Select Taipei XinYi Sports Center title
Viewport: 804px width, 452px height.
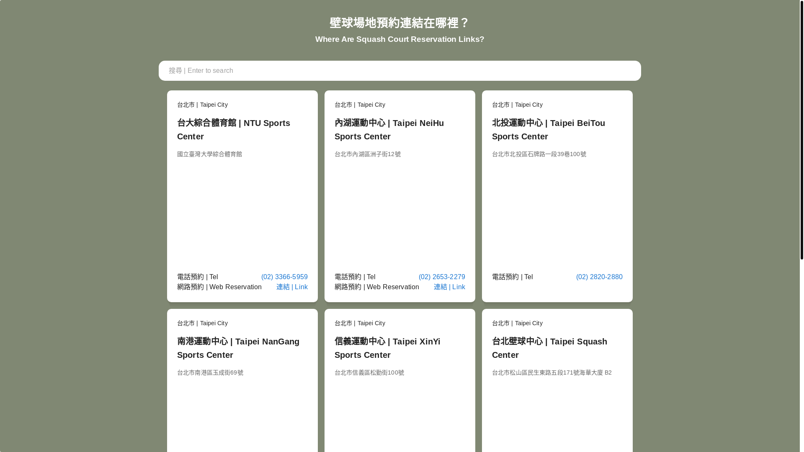click(x=387, y=348)
